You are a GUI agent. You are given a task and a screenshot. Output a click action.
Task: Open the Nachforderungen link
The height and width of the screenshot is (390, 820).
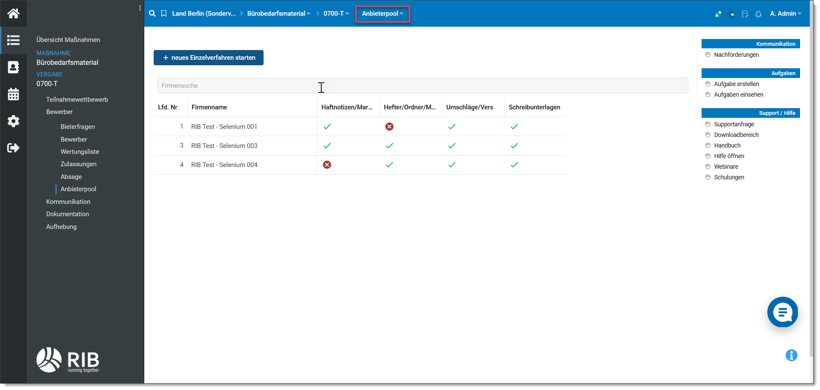(x=736, y=55)
